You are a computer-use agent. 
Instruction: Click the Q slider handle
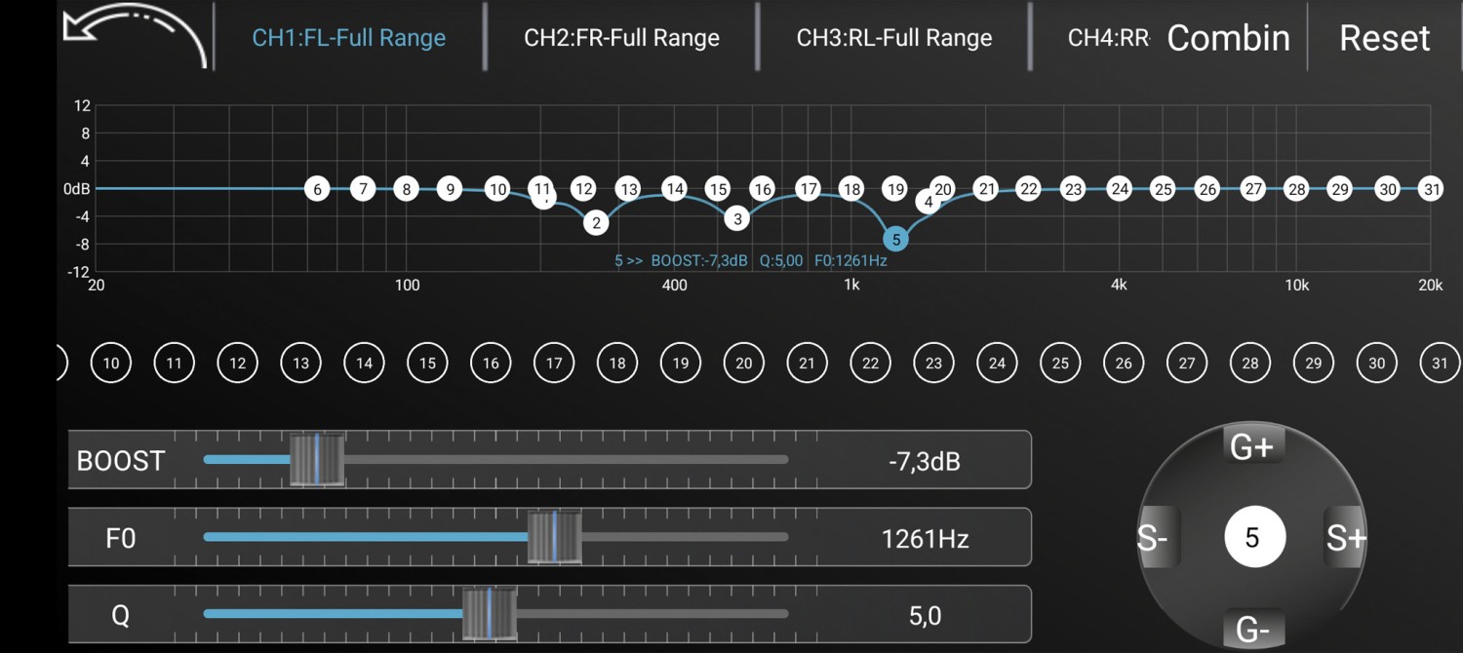[490, 614]
